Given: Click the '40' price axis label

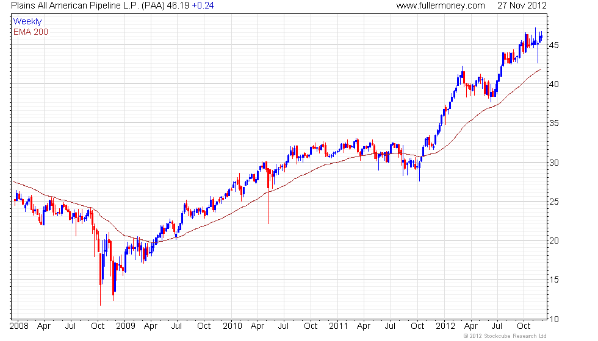Looking at the screenshot, I should (554, 84).
